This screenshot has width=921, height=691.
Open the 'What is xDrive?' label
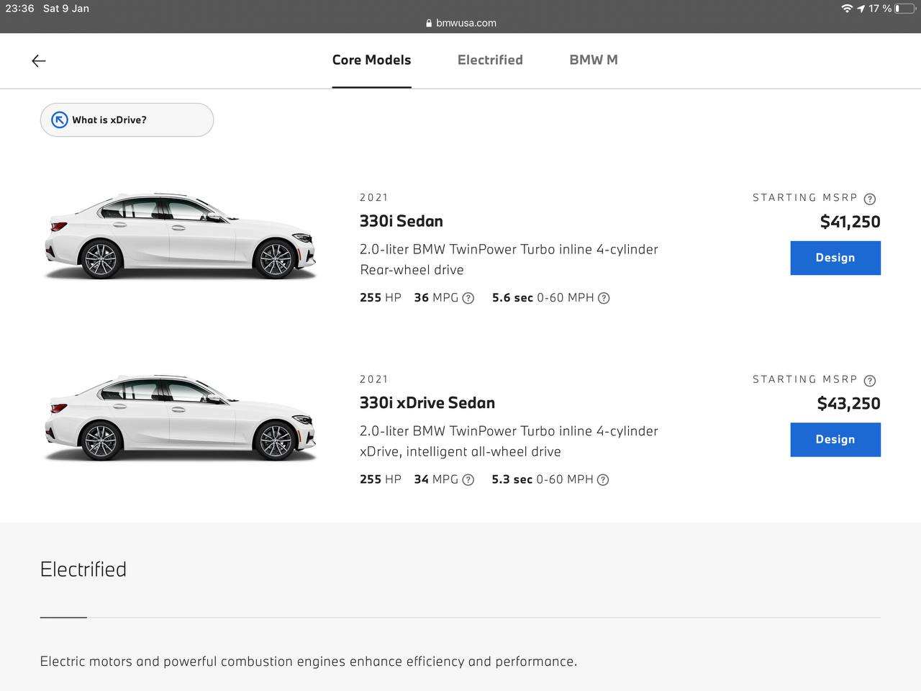tap(109, 120)
